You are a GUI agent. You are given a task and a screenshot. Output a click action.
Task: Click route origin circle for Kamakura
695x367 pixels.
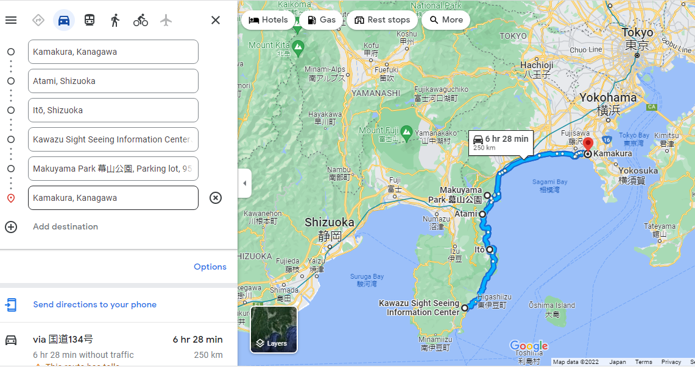tap(11, 52)
